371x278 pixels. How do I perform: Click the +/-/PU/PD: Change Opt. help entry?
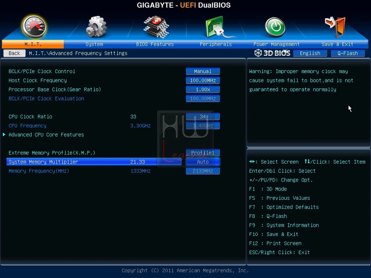click(281, 180)
